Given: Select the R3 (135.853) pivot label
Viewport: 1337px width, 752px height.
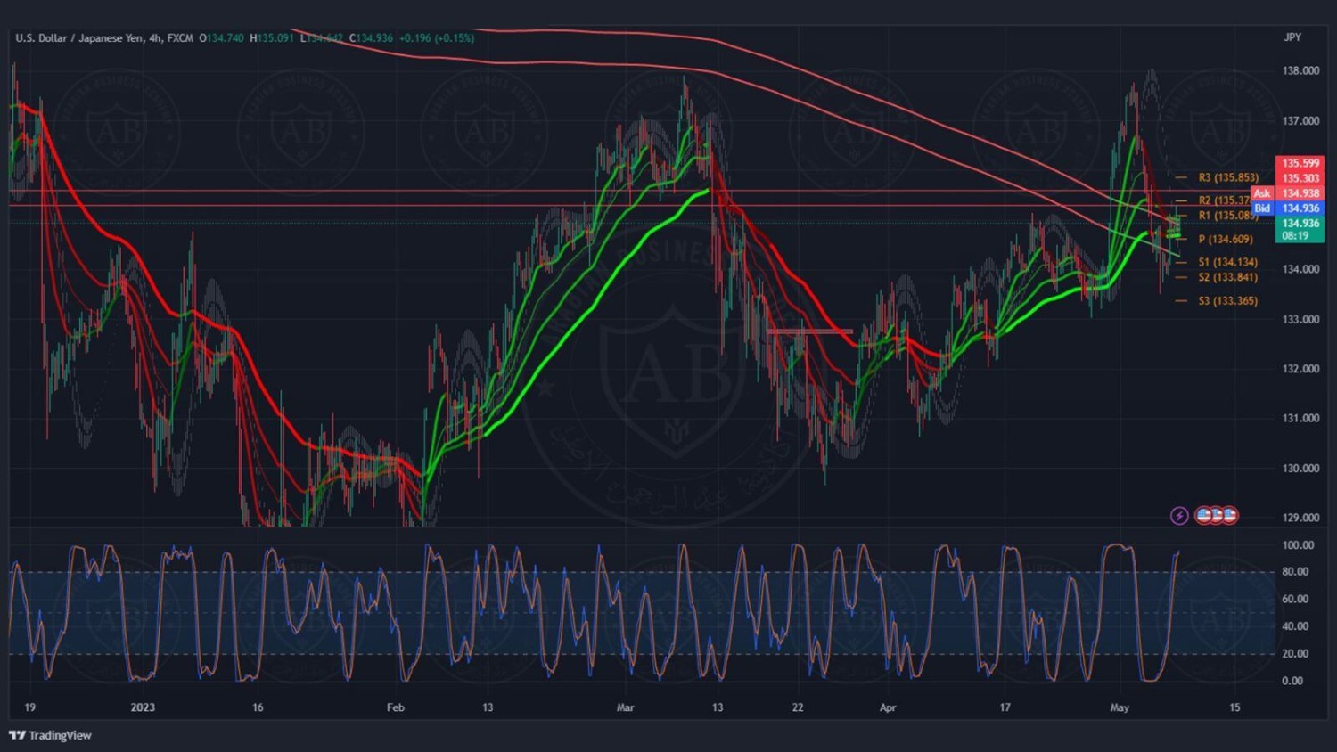Looking at the screenshot, I should (x=1228, y=177).
